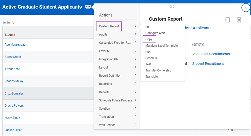Open student Janyce Hicks
The height and width of the screenshot is (136, 251).
(13, 130)
